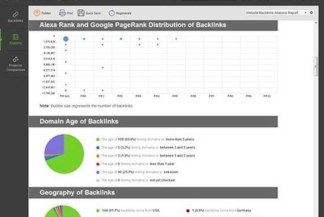Click the PR10 axis label
The width and height of the screenshot is (324, 217).
pos(267,96)
